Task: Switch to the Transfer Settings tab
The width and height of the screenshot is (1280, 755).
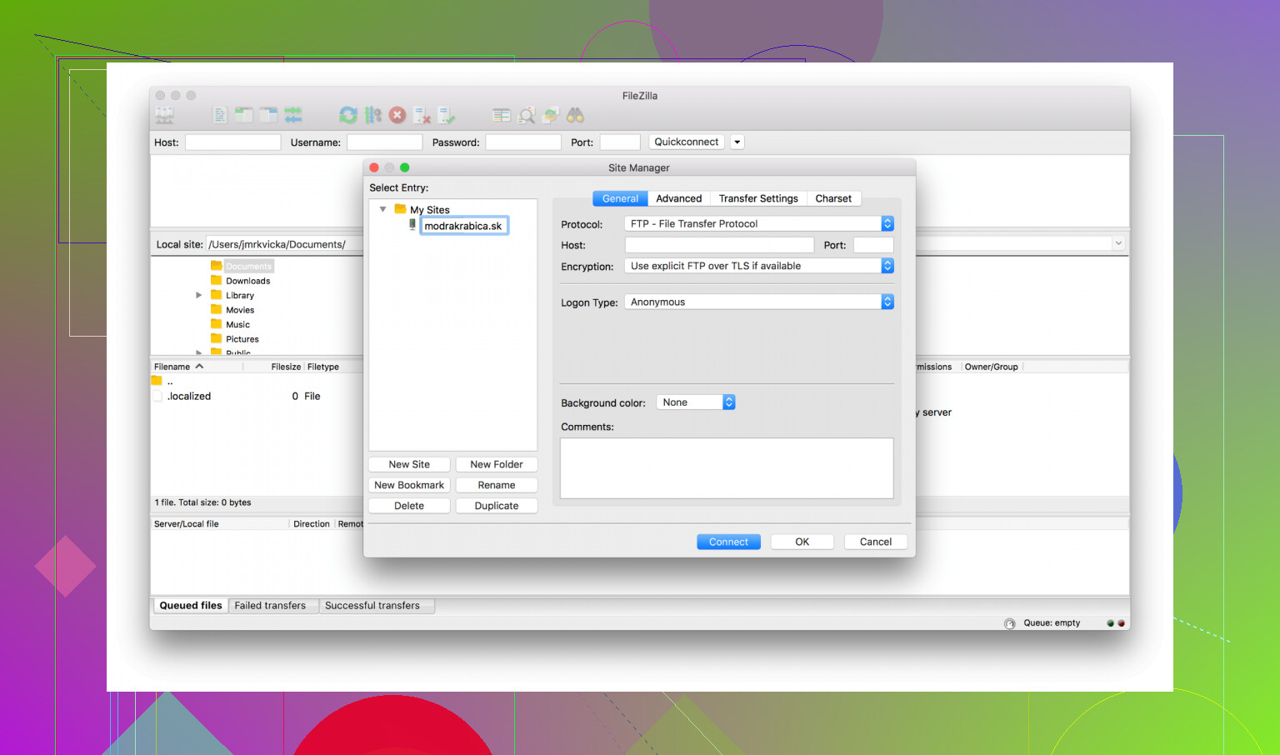Action: [758, 198]
